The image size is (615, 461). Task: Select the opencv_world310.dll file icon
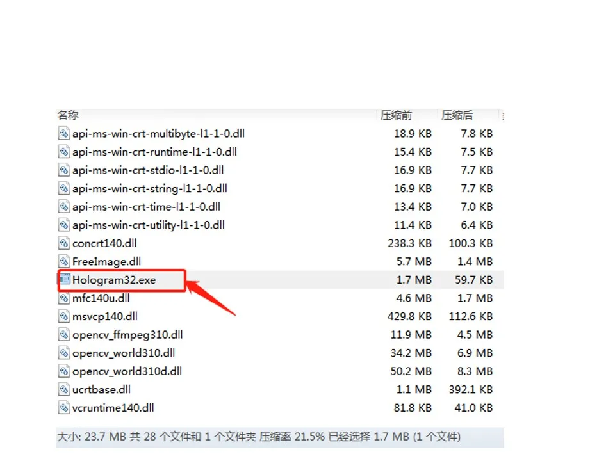pos(64,353)
